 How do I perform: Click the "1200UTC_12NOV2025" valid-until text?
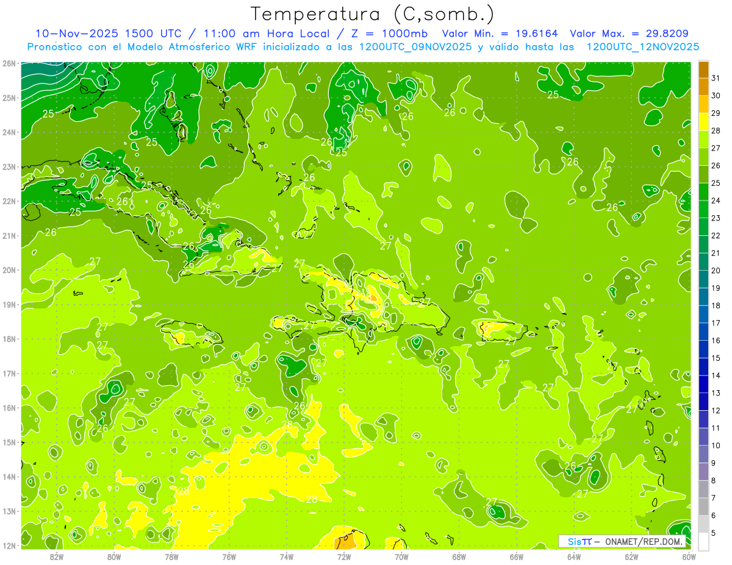642,47
